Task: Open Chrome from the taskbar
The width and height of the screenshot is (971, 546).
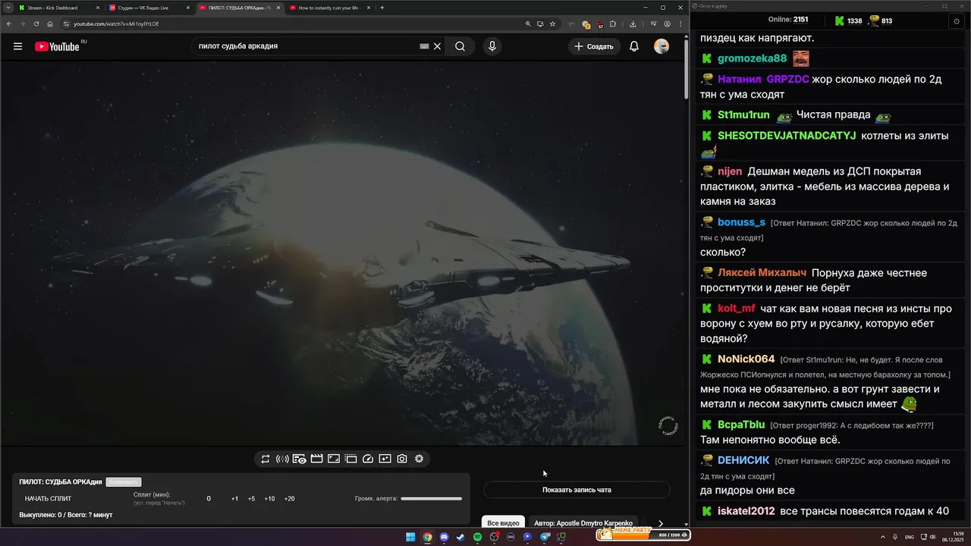Action: tap(427, 537)
